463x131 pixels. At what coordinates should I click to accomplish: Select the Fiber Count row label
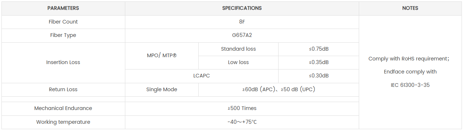tap(63, 22)
